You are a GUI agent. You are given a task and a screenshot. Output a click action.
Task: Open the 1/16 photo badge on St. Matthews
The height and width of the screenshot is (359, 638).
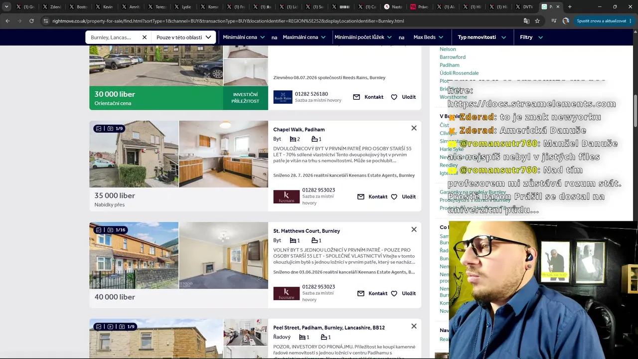coord(110,230)
